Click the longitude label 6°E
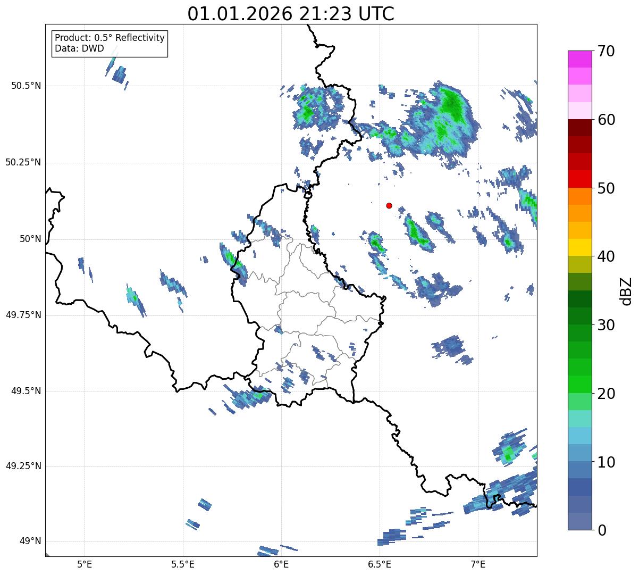 (281, 564)
